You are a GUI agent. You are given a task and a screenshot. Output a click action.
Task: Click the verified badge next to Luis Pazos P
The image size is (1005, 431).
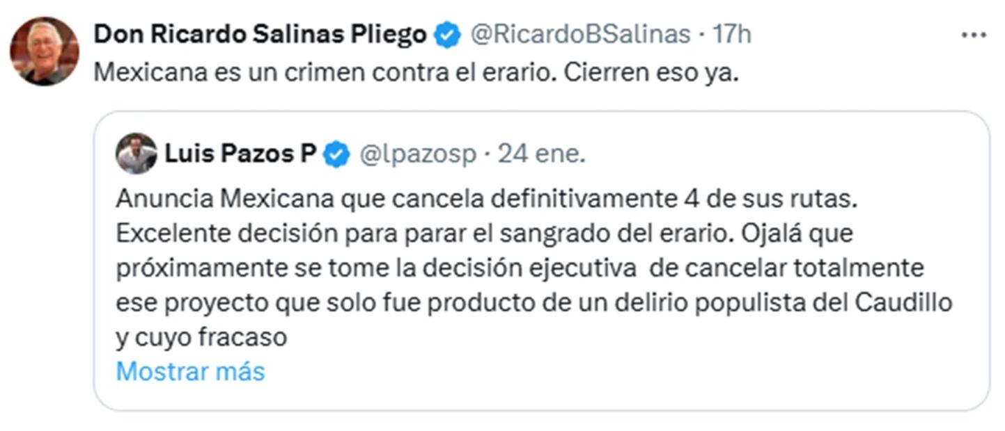point(337,154)
